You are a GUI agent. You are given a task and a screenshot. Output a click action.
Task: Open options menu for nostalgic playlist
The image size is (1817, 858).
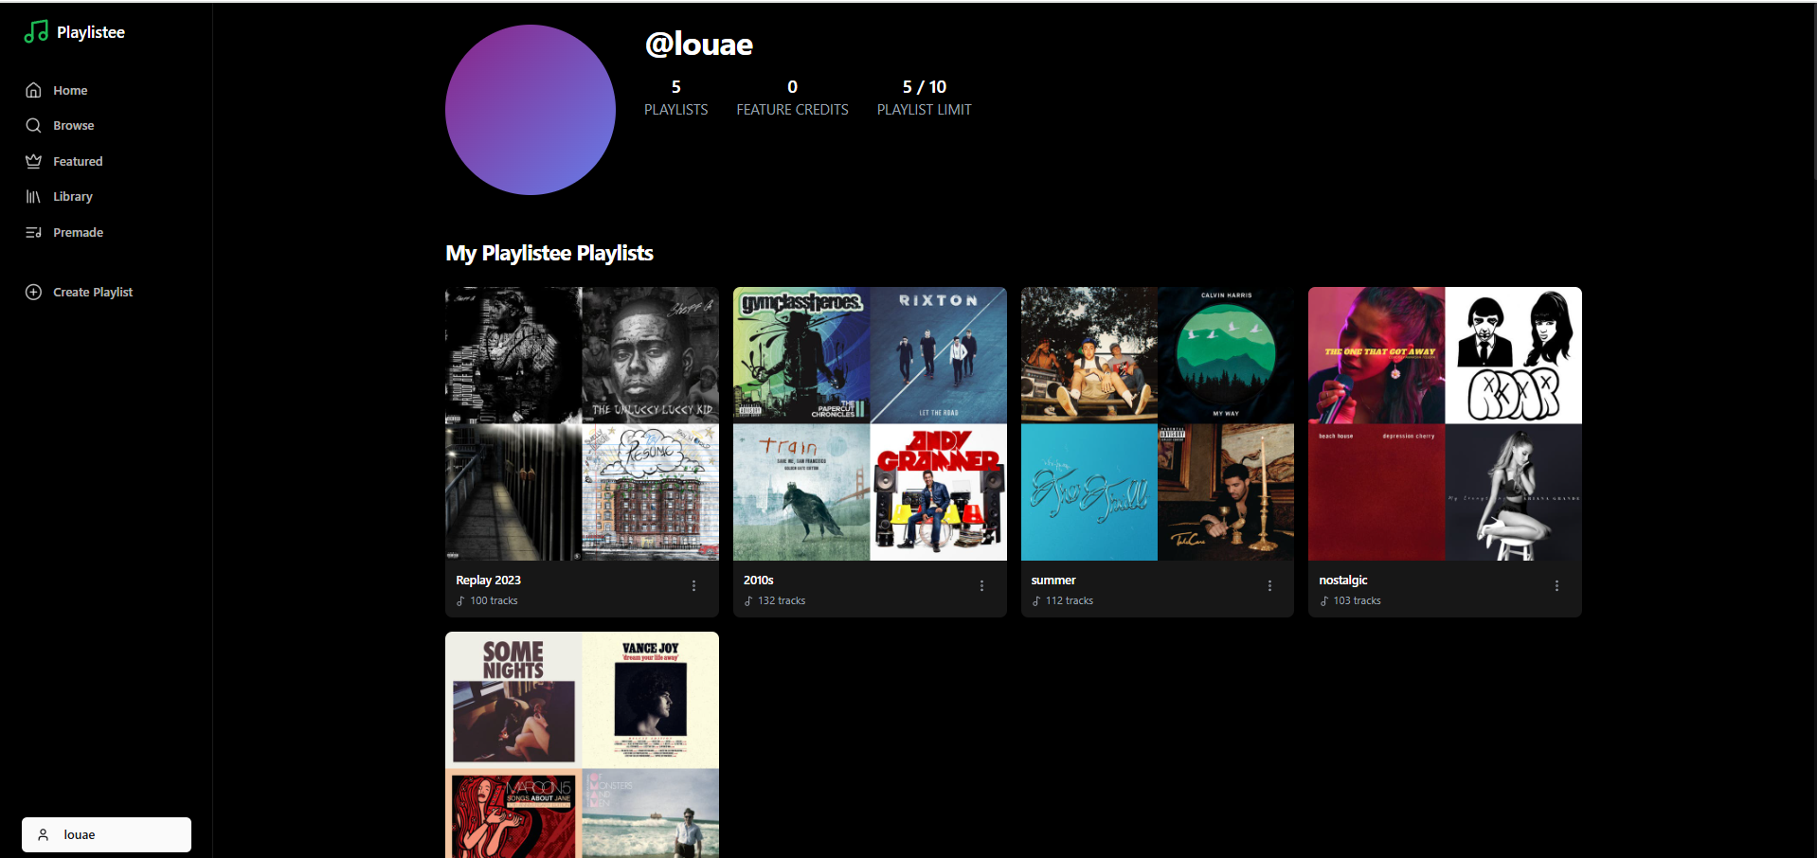(x=1556, y=586)
